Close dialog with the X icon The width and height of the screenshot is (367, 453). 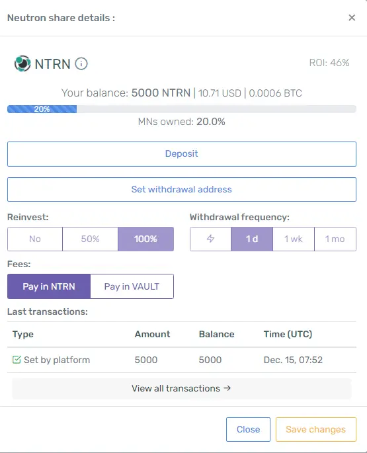click(352, 18)
